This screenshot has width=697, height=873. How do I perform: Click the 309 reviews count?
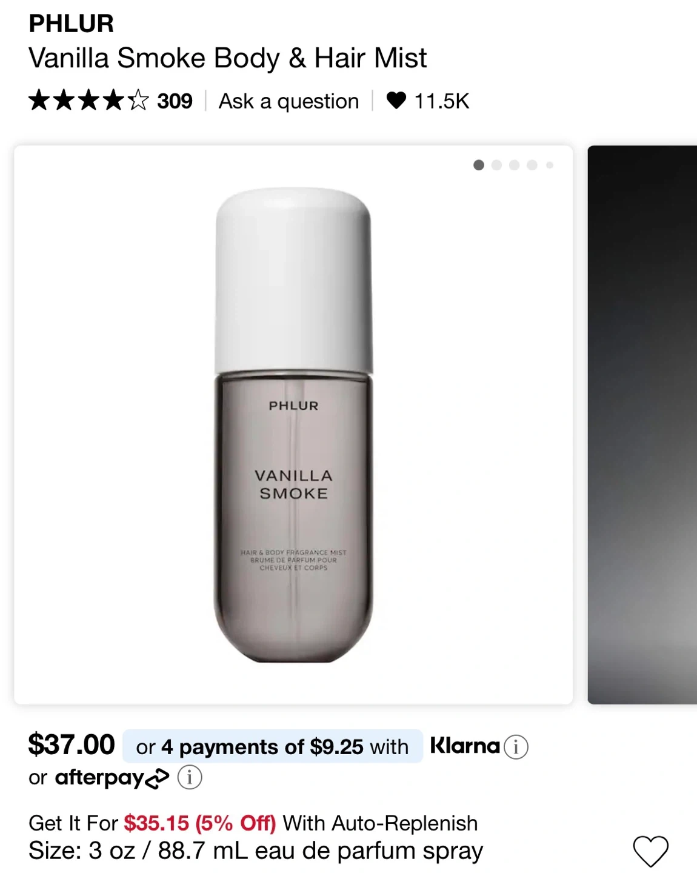point(175,101)
